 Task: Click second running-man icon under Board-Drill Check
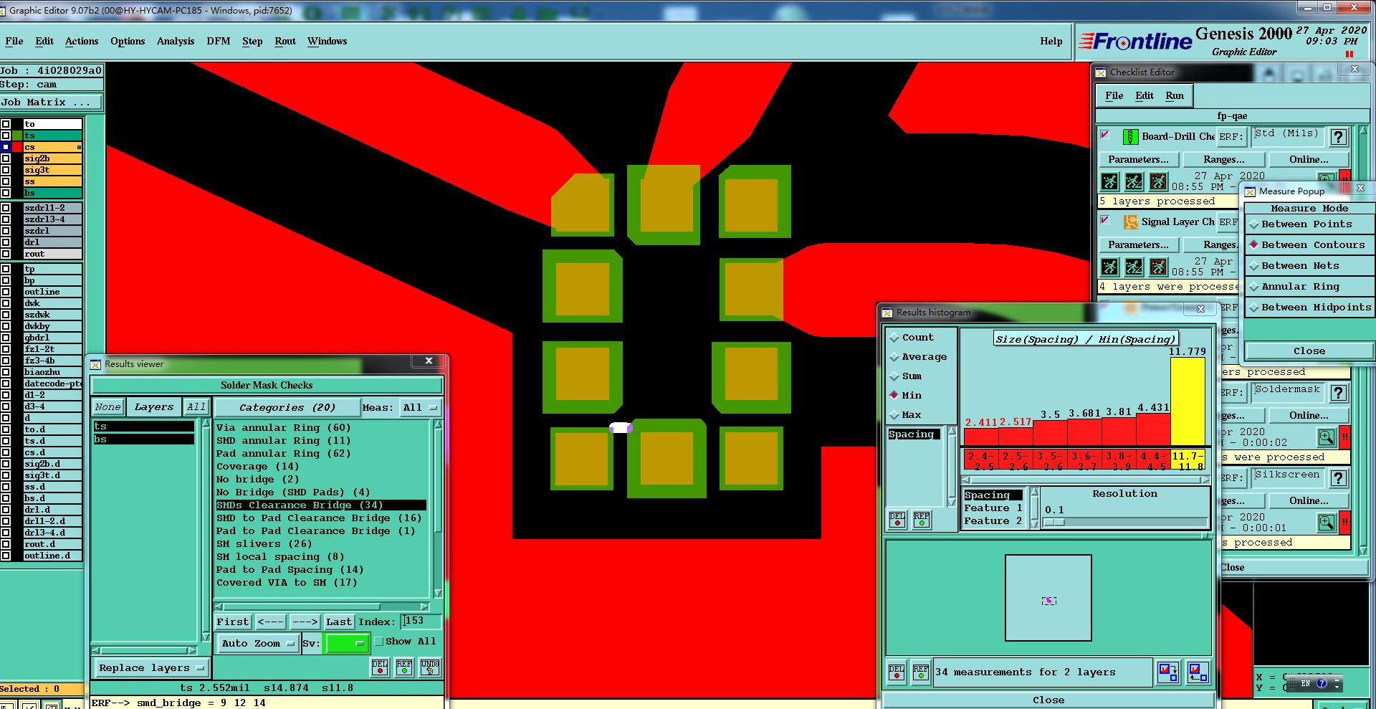tap(1134, 181)
